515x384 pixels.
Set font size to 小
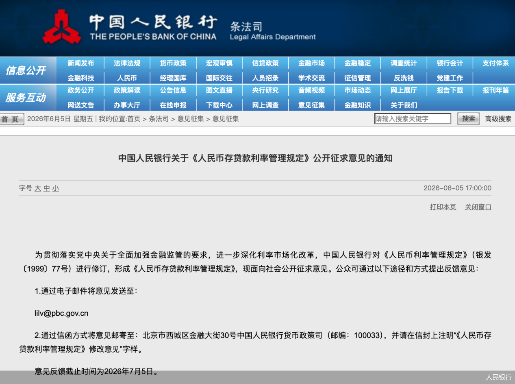[x=55, y=188]
